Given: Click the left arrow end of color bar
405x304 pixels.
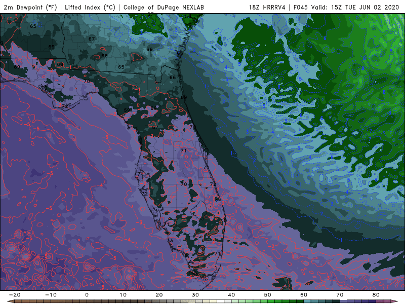Looking at the screenshot, I should (10, 301).
